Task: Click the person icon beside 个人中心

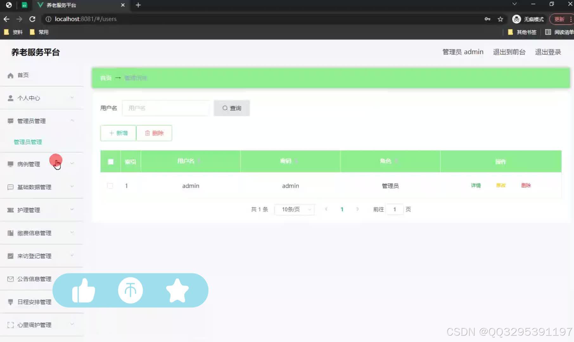Action: point(10,98)
